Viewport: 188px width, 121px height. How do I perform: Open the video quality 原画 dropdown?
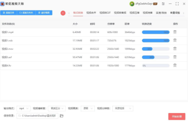[88, 108]
